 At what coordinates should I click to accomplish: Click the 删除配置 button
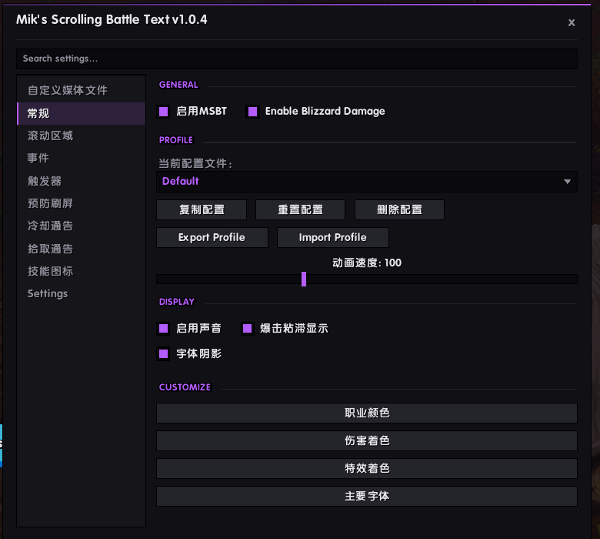[399, 210]
